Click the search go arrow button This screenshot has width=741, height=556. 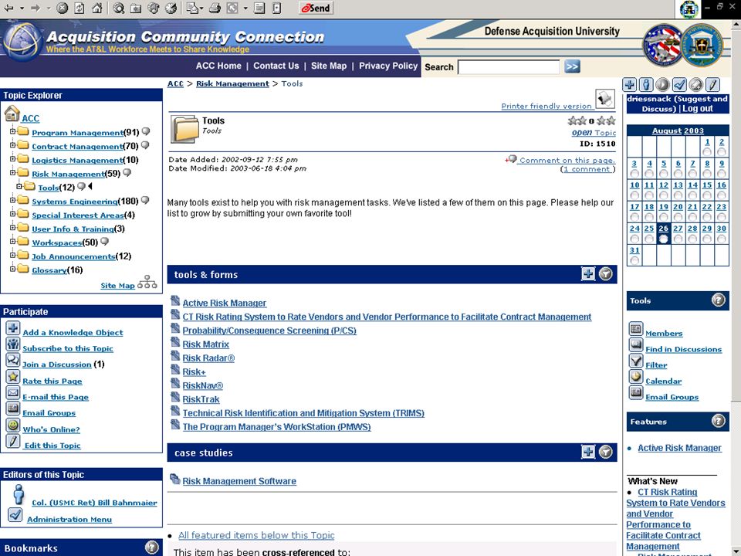[x=572, y=66]
